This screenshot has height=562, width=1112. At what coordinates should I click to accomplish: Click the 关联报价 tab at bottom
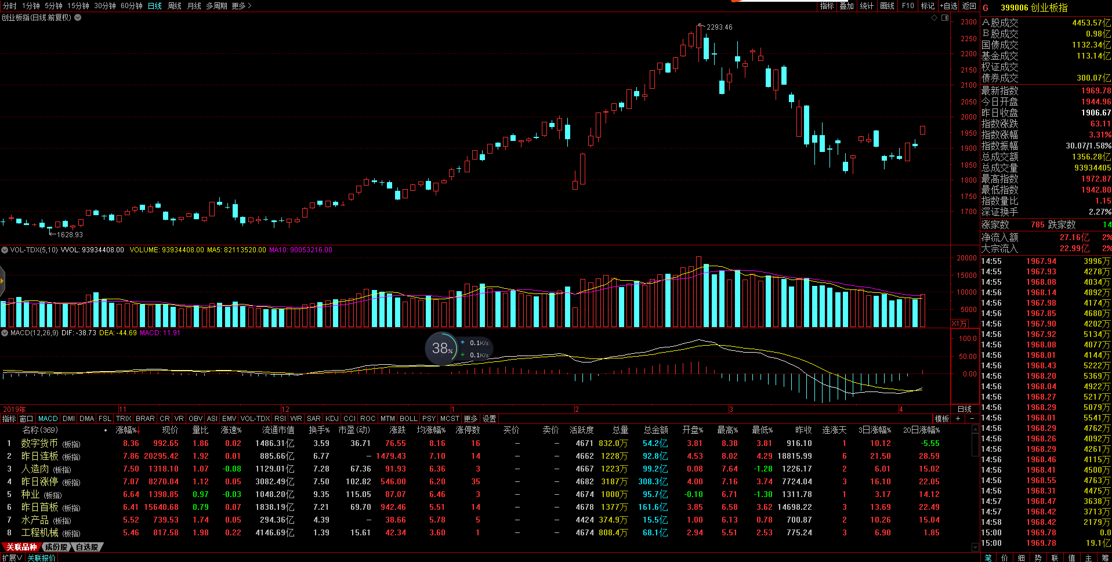coord(42,557)
